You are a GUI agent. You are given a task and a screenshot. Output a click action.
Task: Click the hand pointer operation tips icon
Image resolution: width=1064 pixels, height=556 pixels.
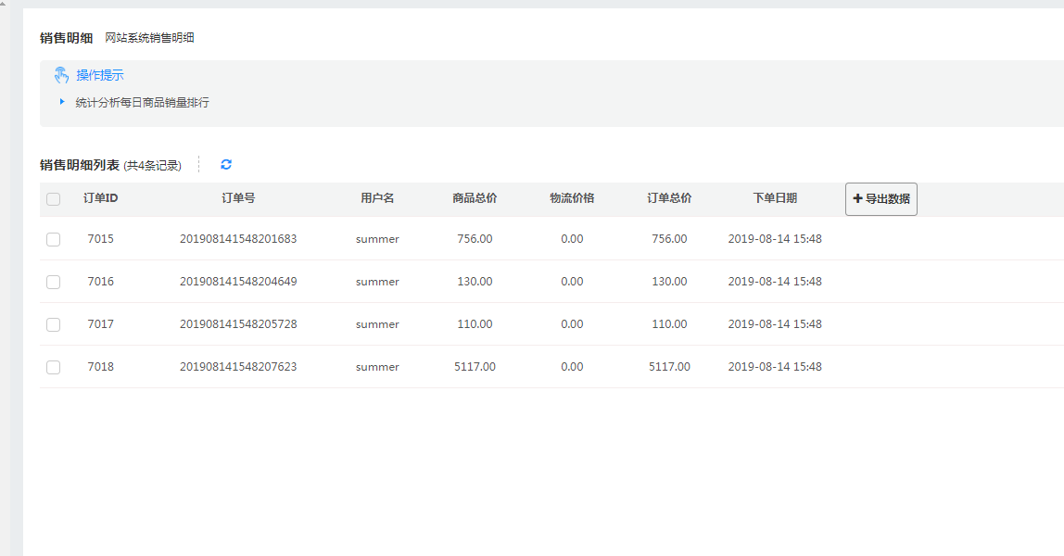61,75
